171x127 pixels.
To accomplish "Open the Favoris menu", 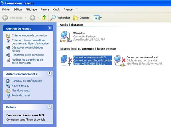I will pos(45,10).
